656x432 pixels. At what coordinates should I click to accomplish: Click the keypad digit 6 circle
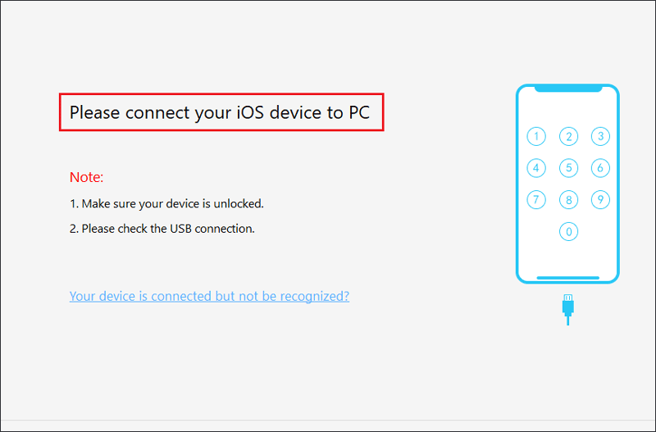[600, 168]
